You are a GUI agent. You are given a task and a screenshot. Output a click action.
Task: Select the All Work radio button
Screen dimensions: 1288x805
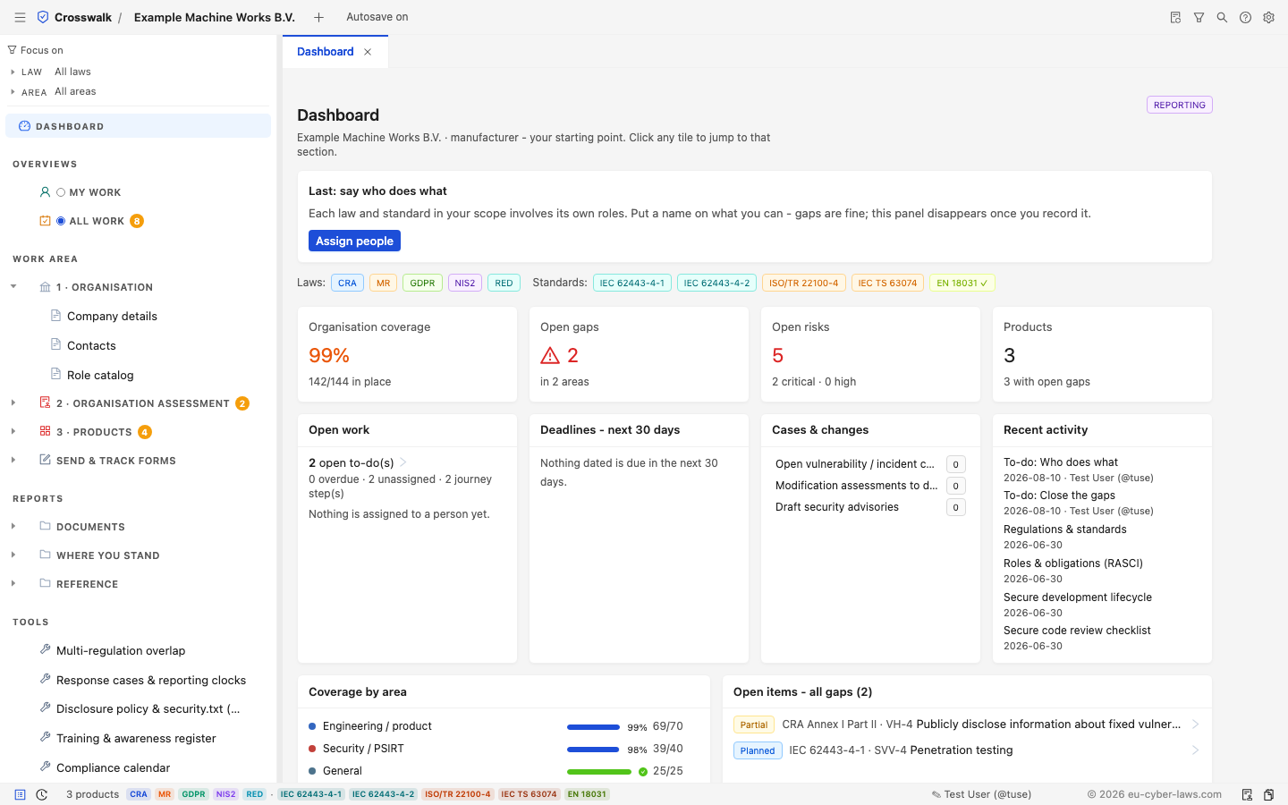(61, 221)
